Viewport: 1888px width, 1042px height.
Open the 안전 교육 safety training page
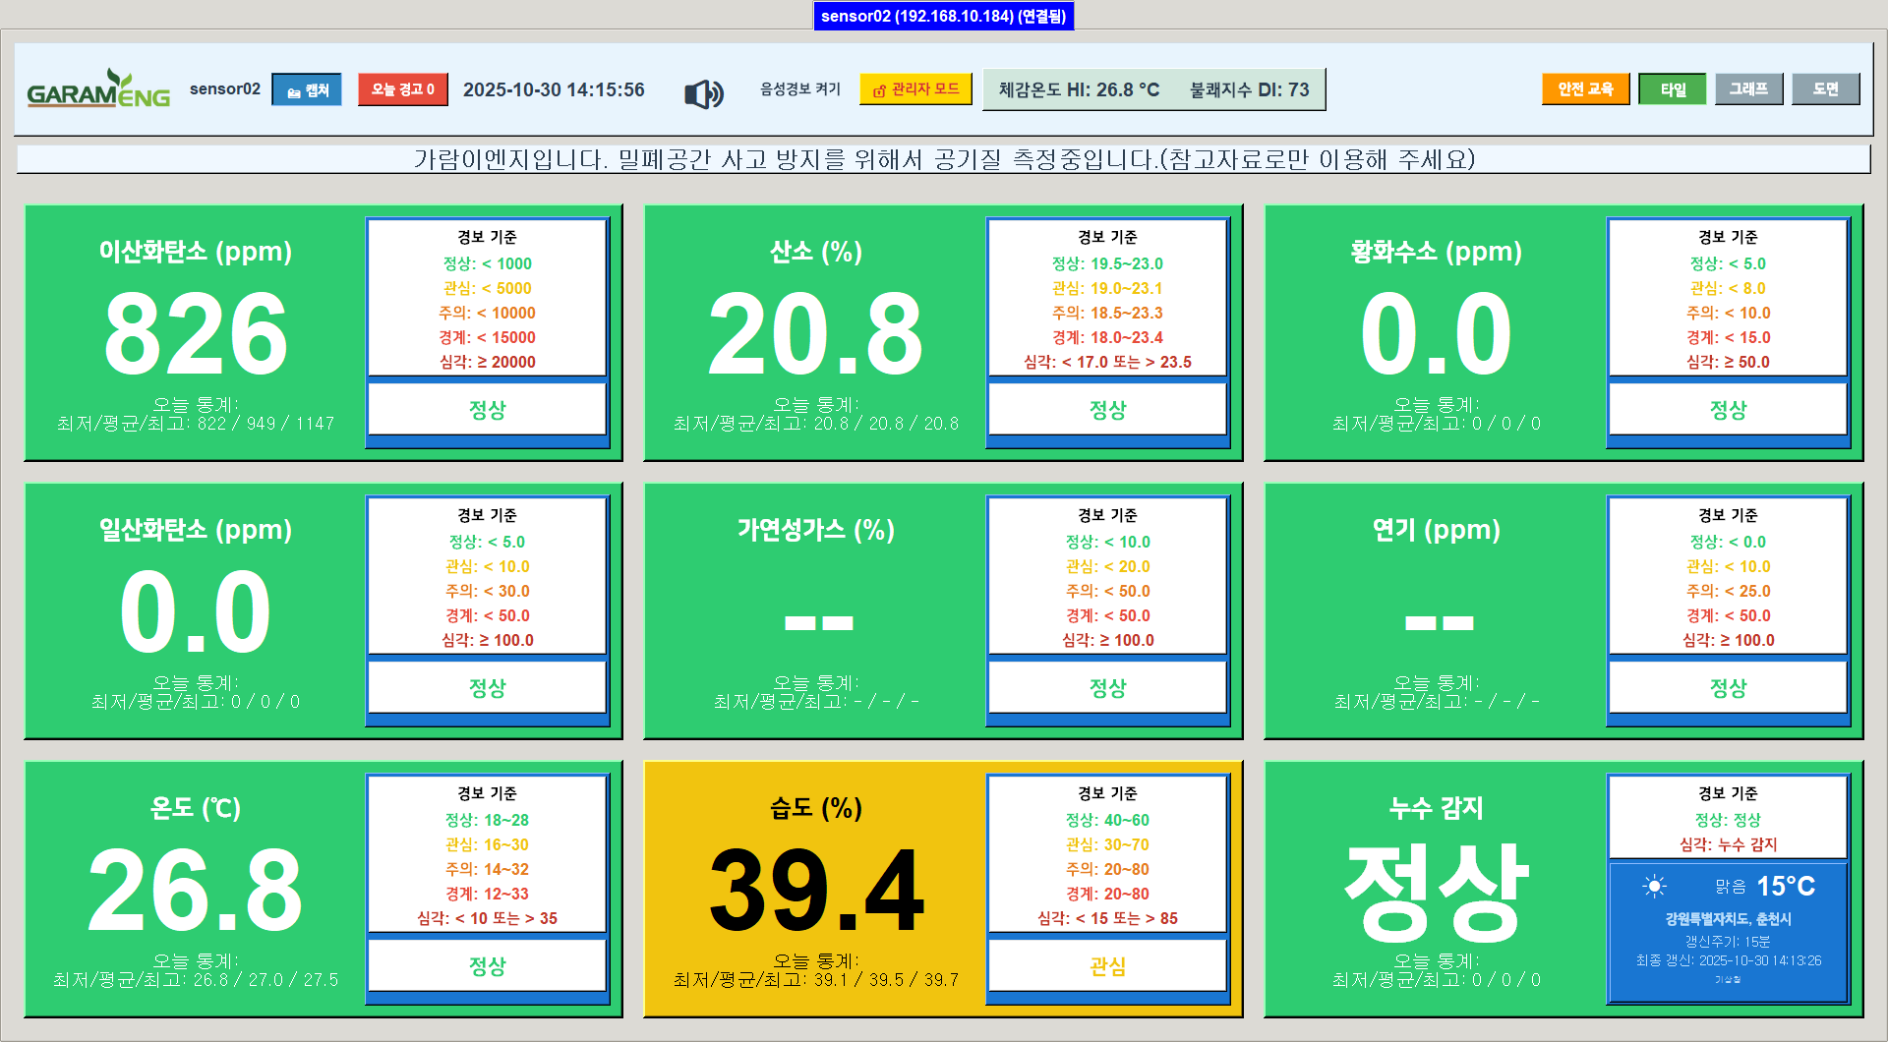click(x=1585, y=88)
